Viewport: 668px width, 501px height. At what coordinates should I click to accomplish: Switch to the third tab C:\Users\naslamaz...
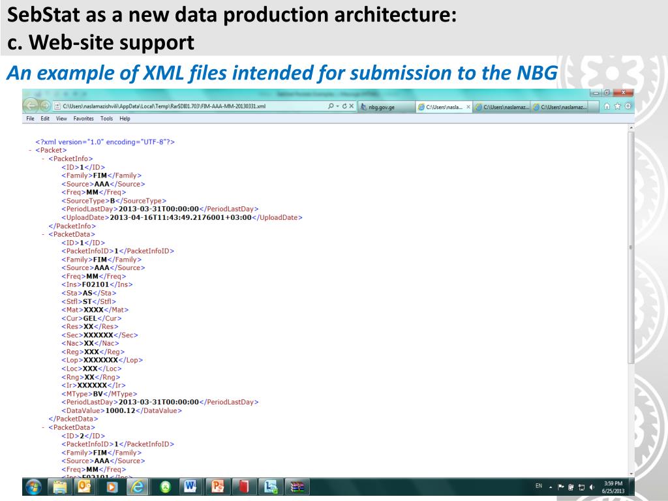(x=502, y=107)
